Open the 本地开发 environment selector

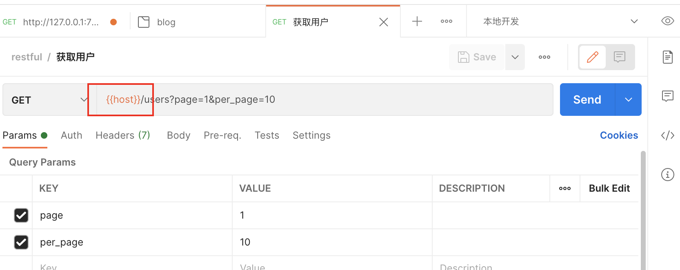tap(560, 21)
